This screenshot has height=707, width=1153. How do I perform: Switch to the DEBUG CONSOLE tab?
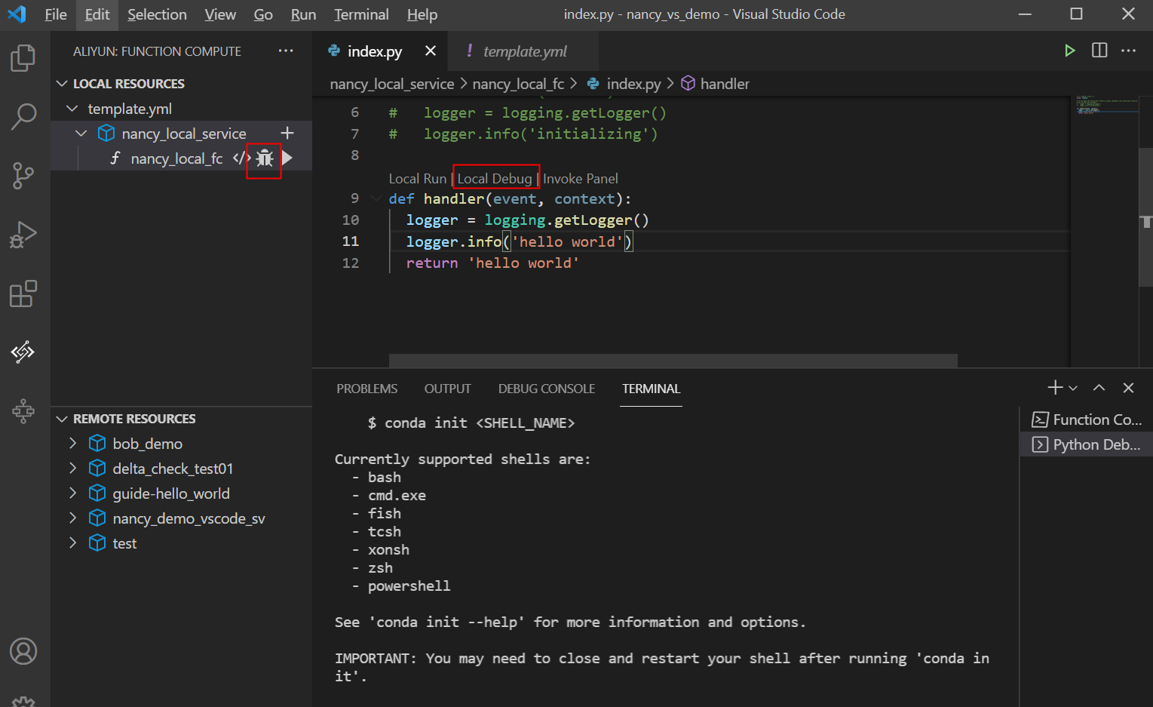pos(547,389)
